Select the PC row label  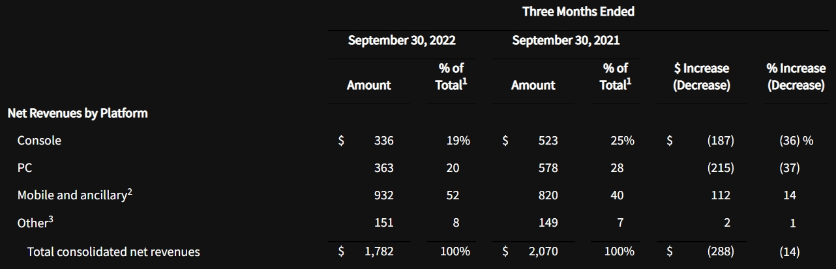point(25,168)
